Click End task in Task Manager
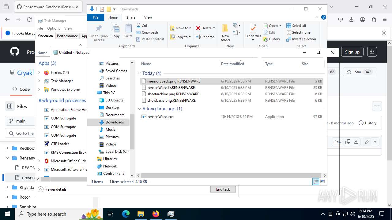Viewport: 392px width, 220px height. [x=223, y=189]
